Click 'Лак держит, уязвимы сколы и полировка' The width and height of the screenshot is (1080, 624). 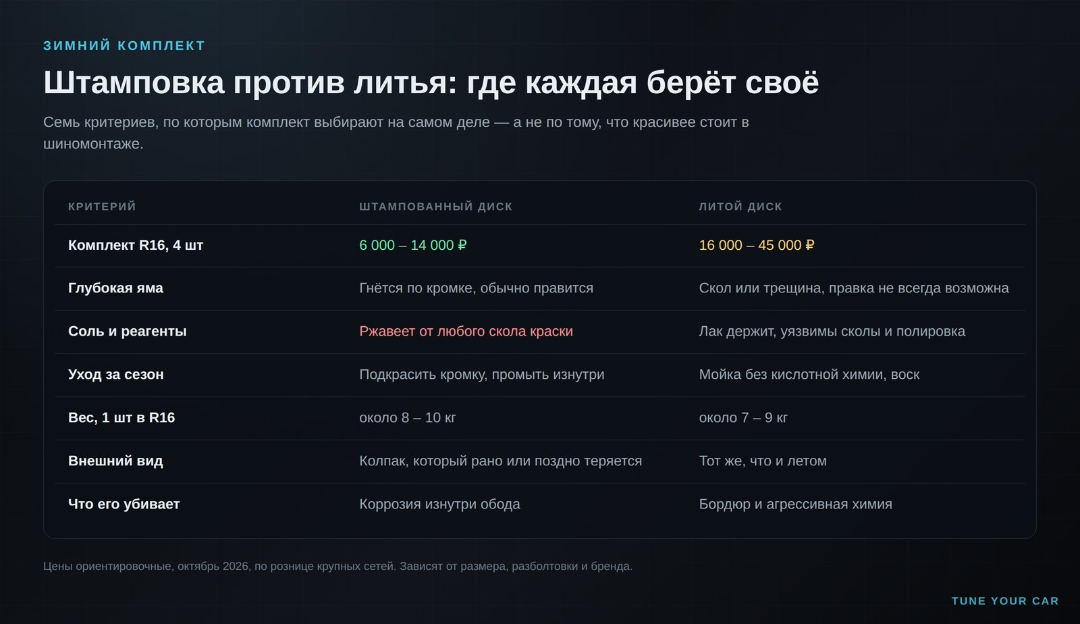click(x=832, y=331)
